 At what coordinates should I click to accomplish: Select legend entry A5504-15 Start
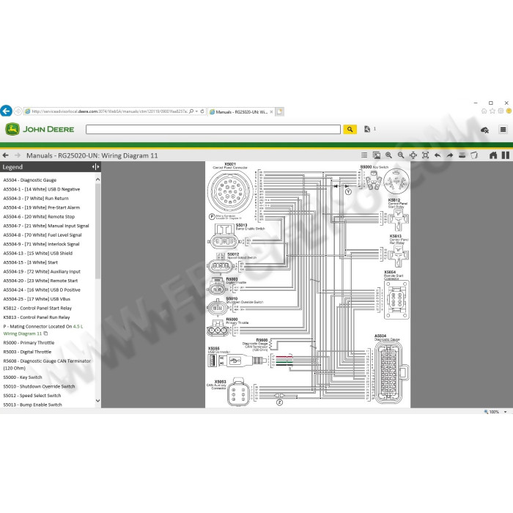tap(31, 262)
